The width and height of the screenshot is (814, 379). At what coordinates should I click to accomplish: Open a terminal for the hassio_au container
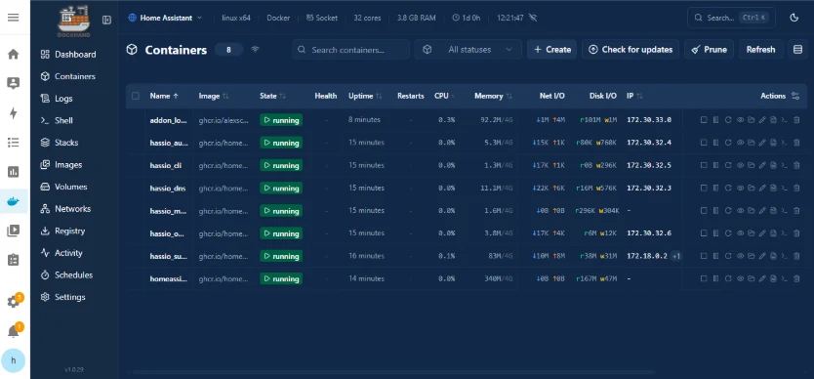click(785, 143)
